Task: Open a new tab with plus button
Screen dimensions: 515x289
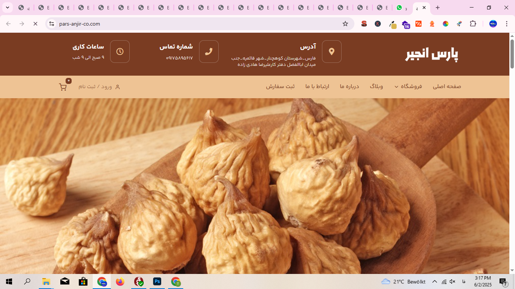Action: (438, 8)
